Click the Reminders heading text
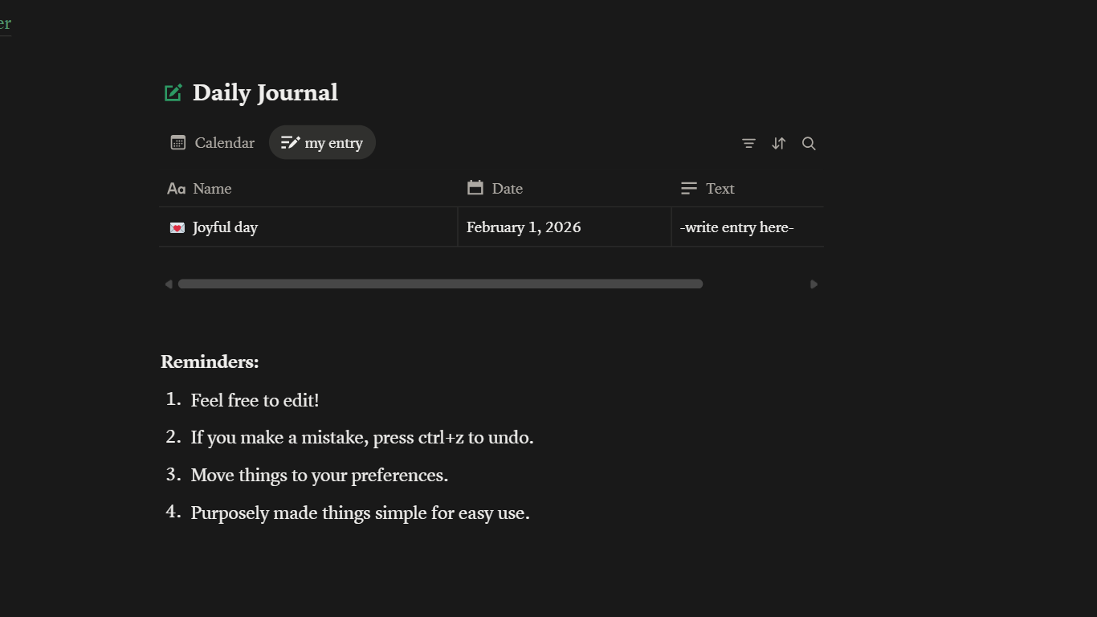The width and height of the screenshot is (1097, 617). 210,362
